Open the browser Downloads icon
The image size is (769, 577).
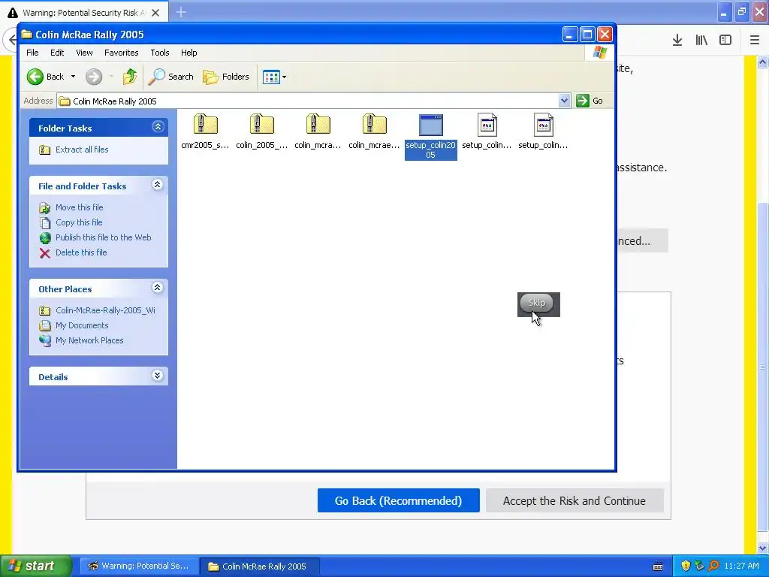(x=677, y=41)
